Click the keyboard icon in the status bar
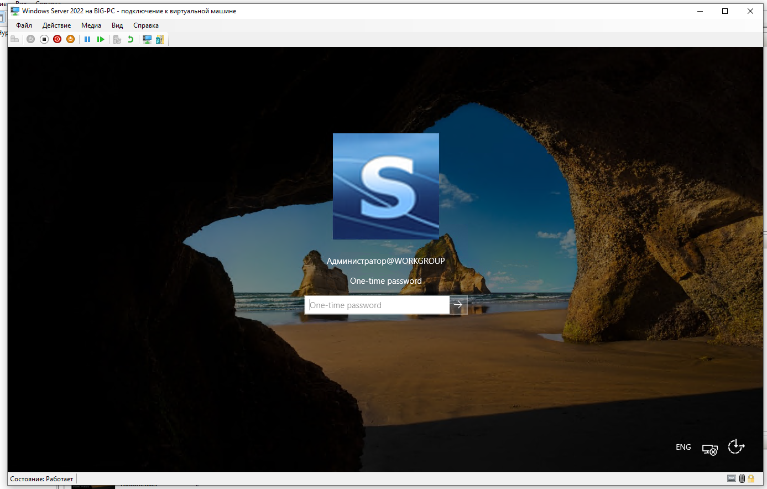The height and width of the screenshot is (489, 767). 733,478
